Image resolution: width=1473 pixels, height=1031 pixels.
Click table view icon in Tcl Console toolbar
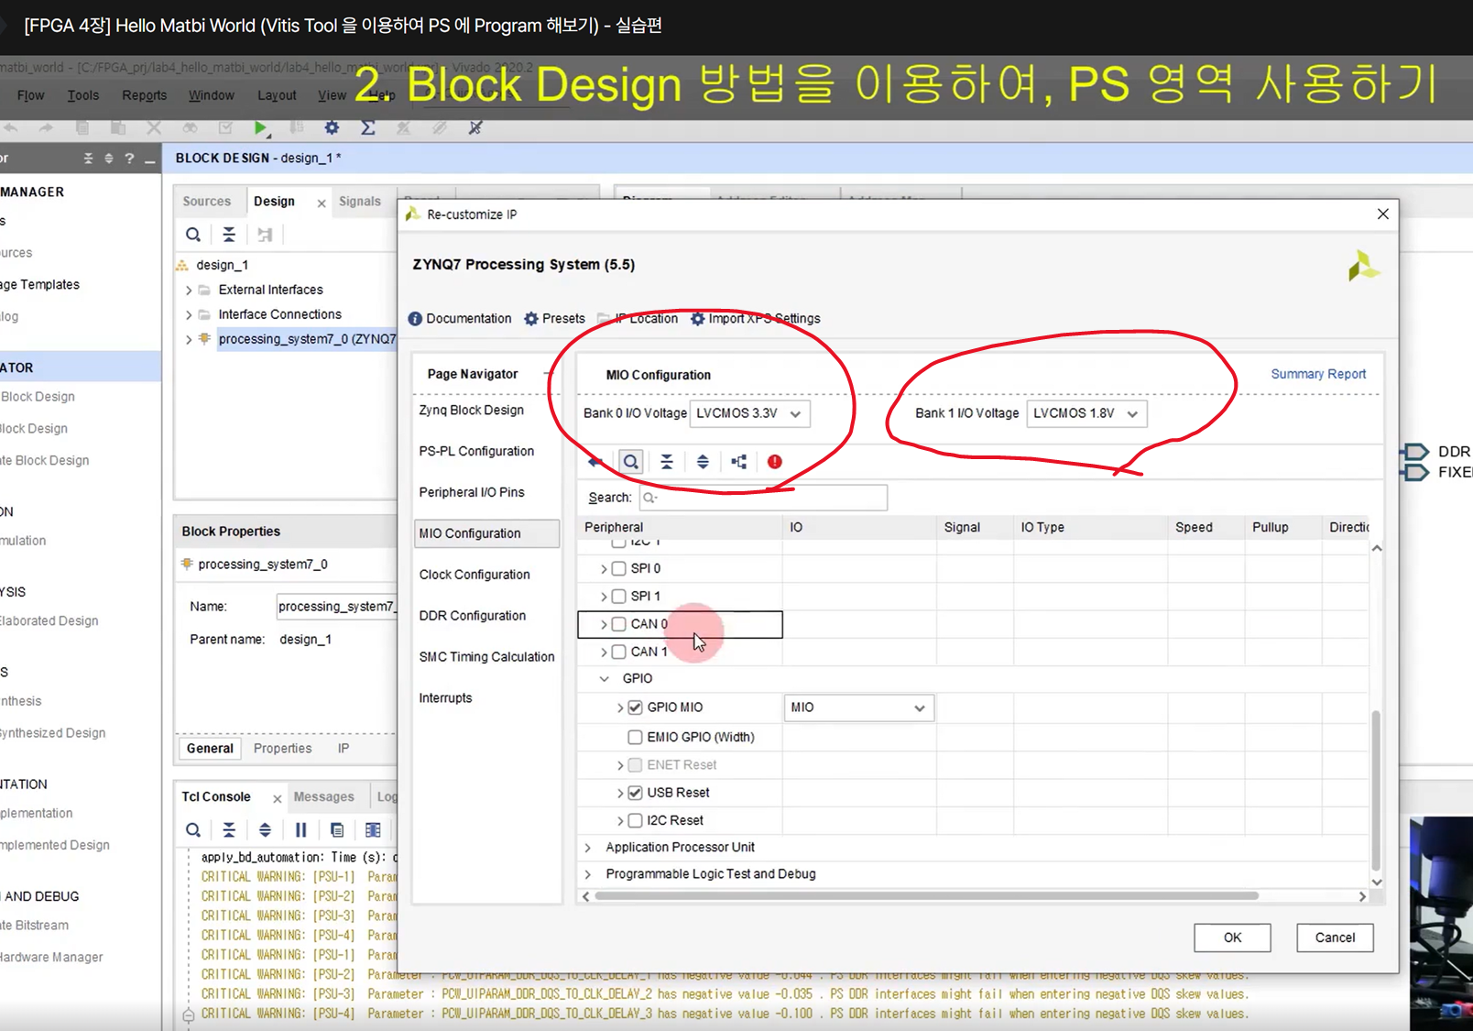(x=373, y=830)
